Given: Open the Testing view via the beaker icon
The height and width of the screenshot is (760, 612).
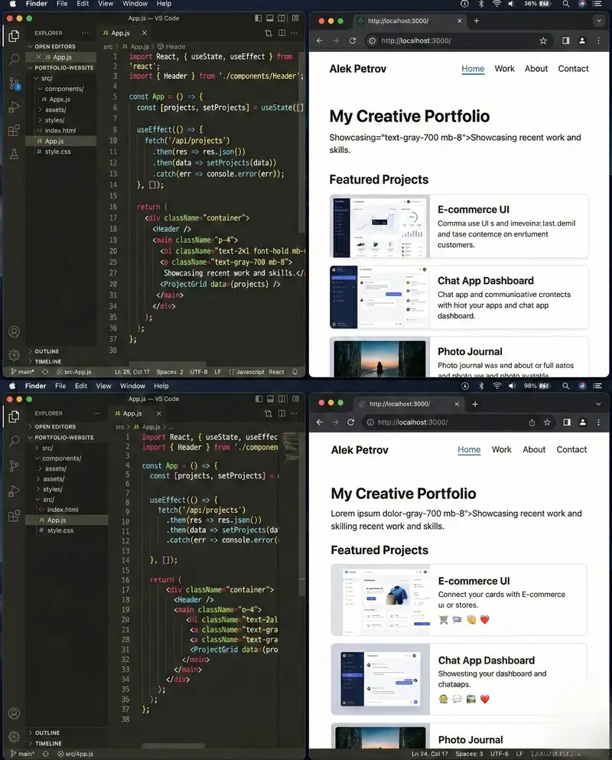Looking at the screenshot, I should tap(13, 153).
